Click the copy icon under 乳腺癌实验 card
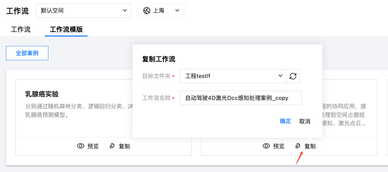 [112, 146]
